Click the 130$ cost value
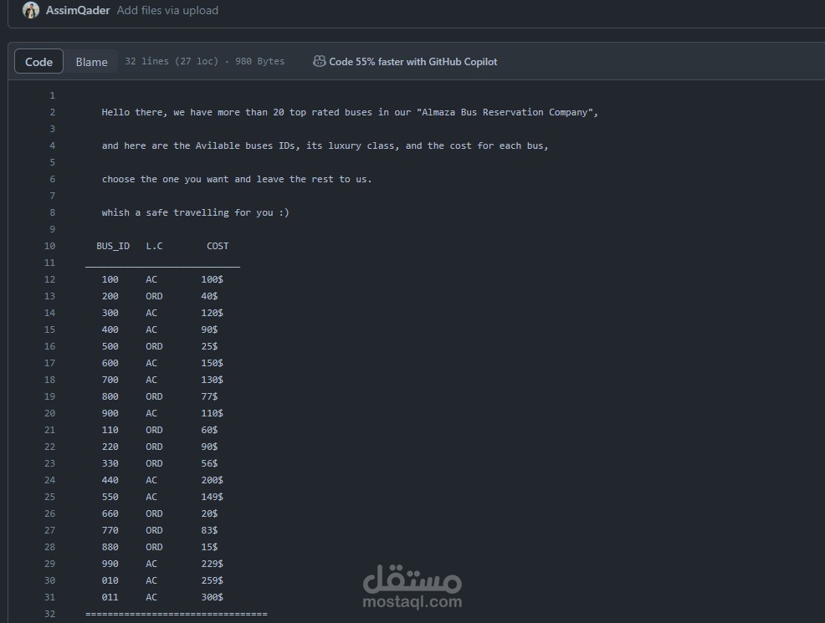Image resolution: width=825 pixels, height=623 pixels. coord(212,380)
